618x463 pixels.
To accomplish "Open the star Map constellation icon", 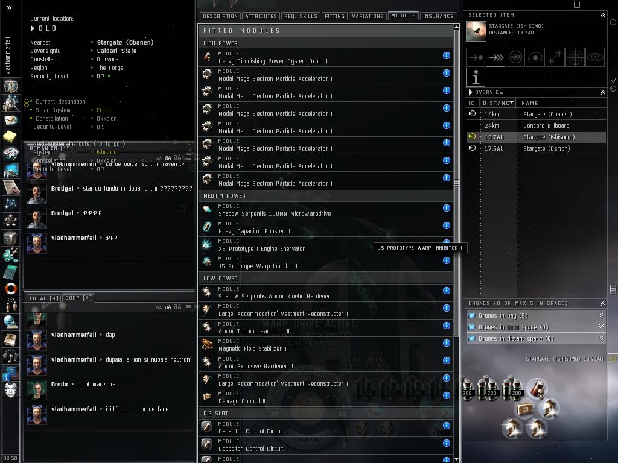I will coord(11,204).
